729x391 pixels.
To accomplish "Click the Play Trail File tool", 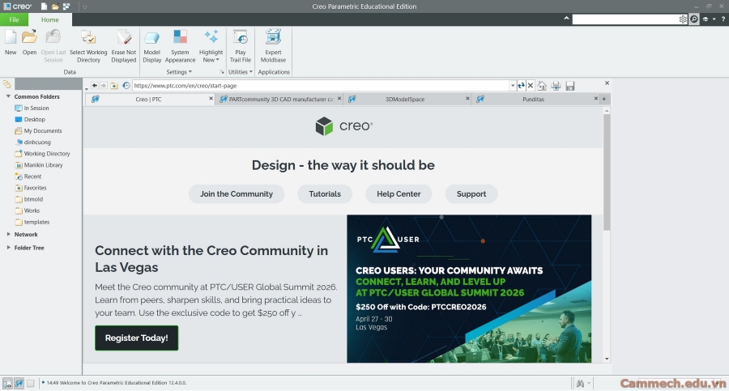I will coord(241,46).
